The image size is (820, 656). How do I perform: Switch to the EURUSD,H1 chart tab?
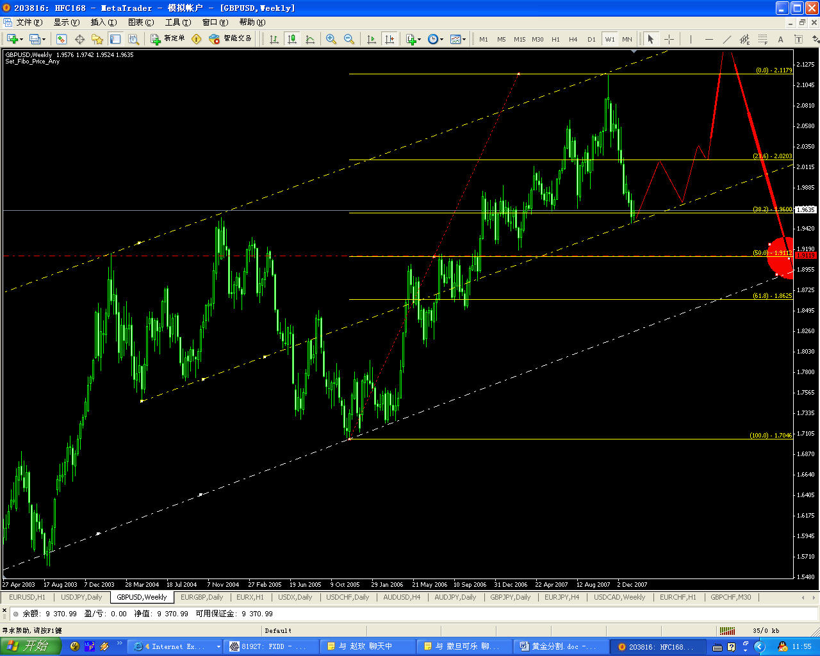[28, 597]
